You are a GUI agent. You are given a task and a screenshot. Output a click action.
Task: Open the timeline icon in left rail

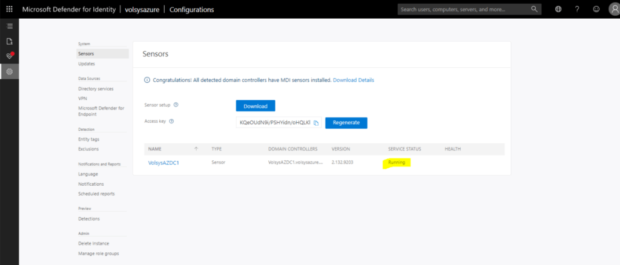[x=9, y=26]
